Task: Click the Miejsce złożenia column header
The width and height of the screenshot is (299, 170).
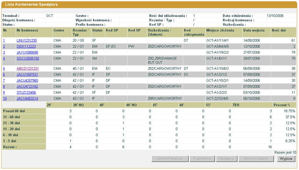Action: tap(224, 32)
